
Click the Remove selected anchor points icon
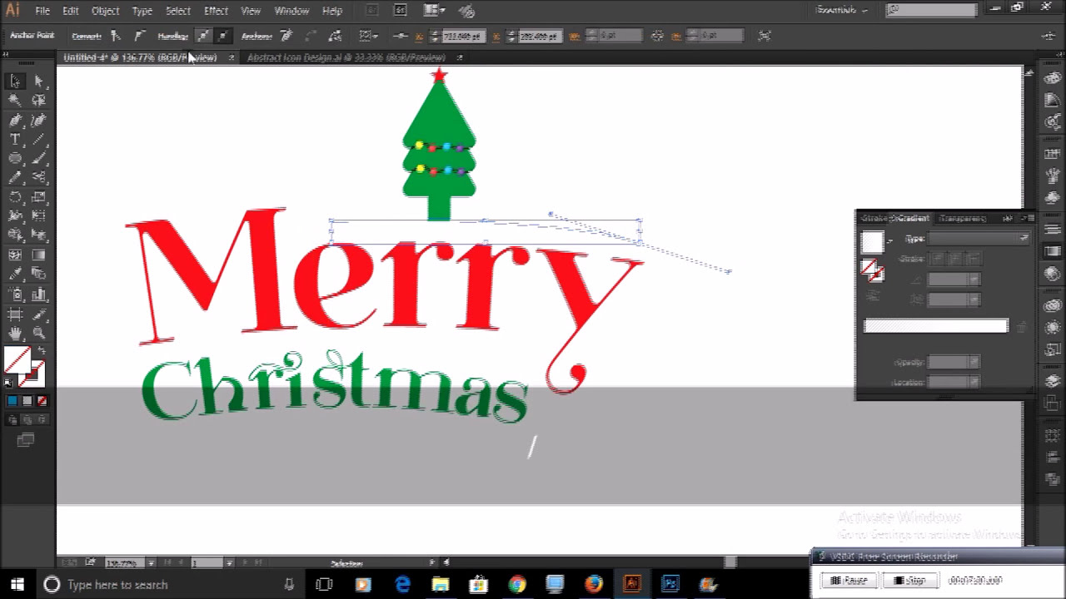[286, 36]
